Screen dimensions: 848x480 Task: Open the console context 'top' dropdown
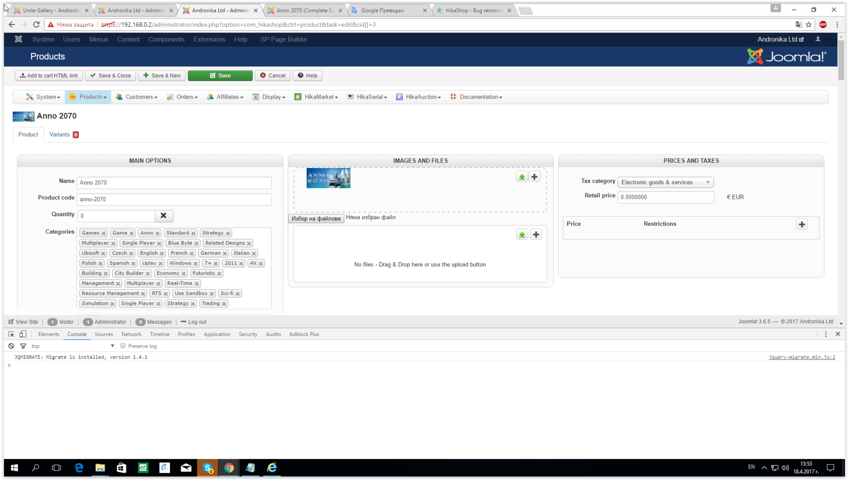coord(73,346)
